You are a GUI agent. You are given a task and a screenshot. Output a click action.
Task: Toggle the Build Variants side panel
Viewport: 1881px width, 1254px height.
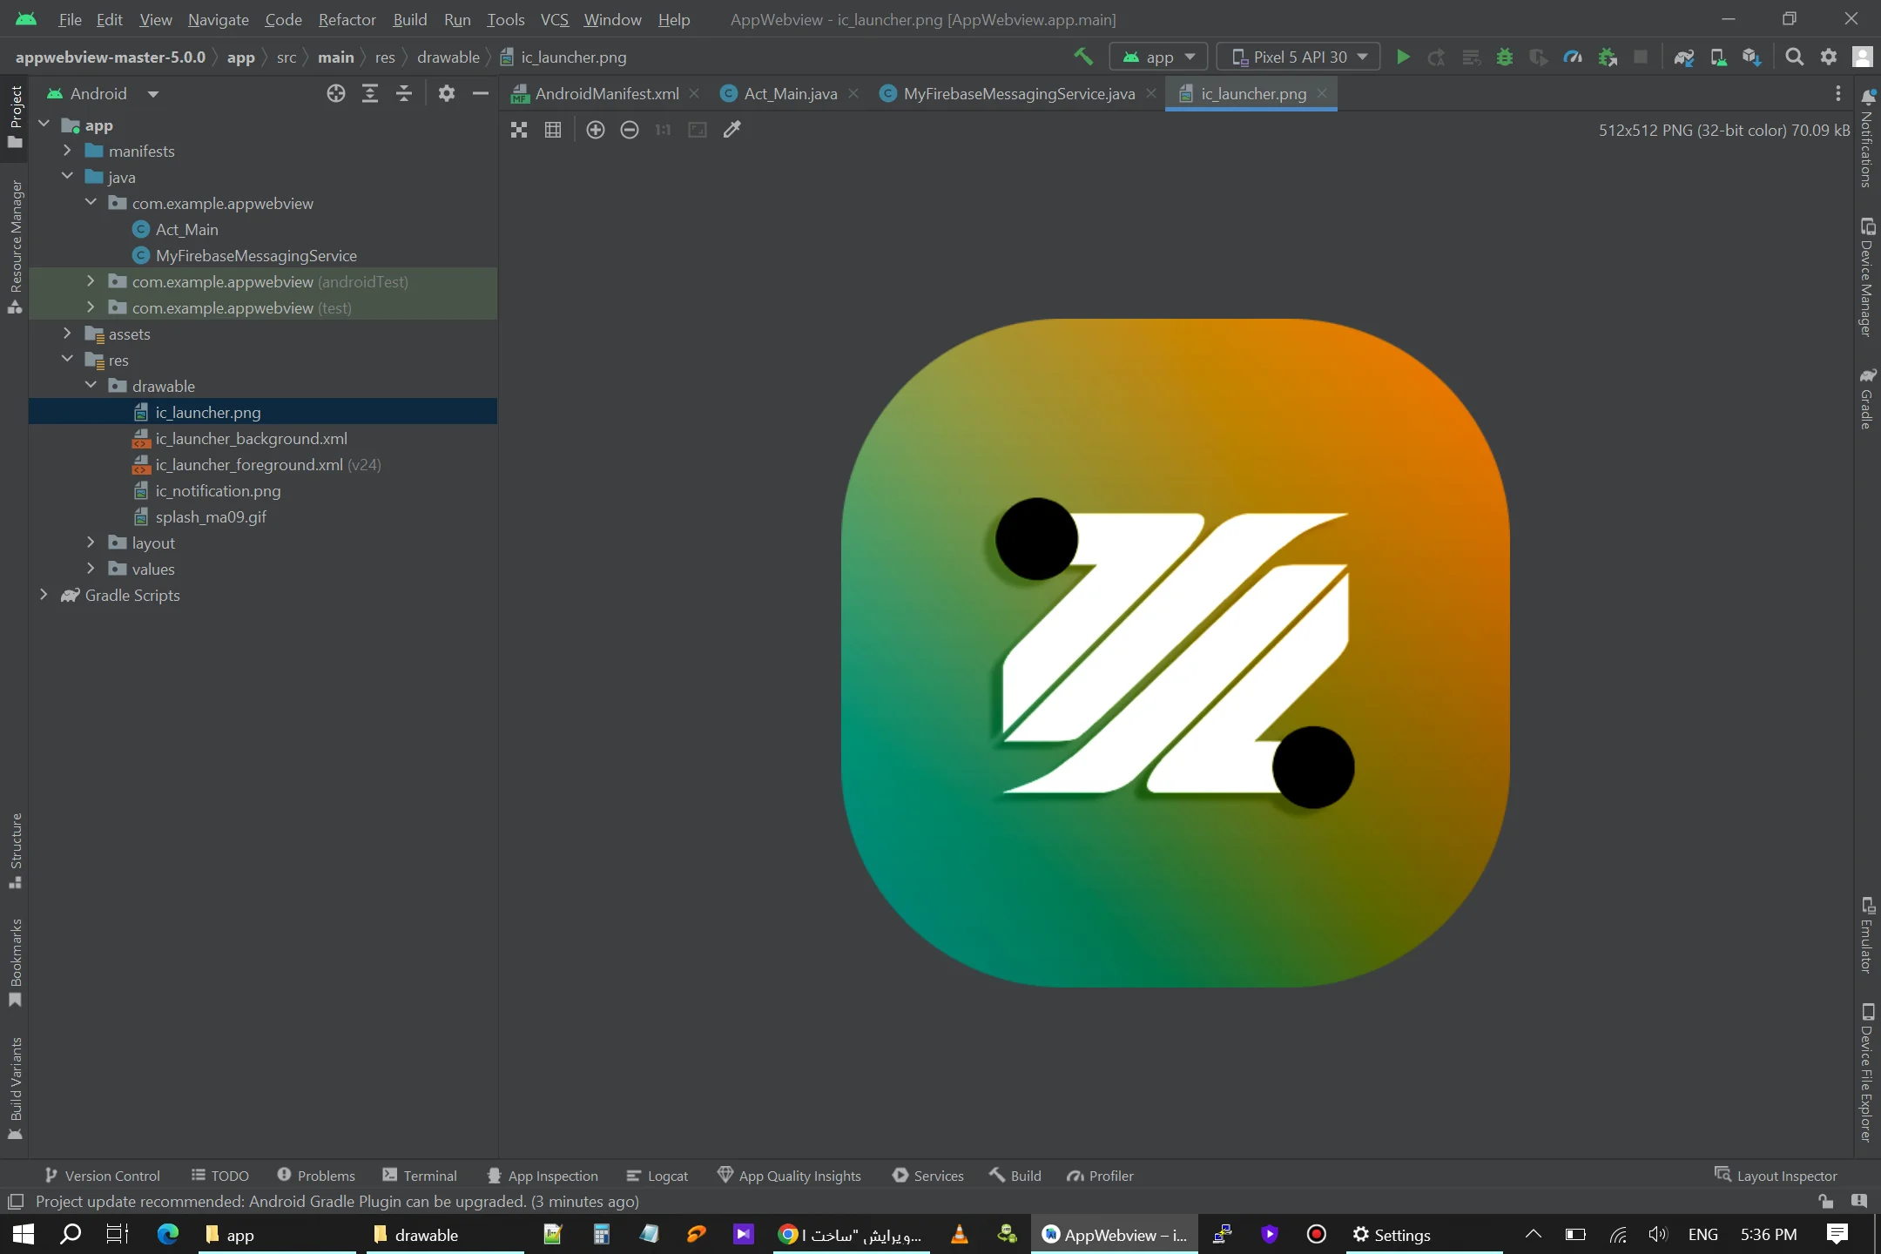point(15,1088)
